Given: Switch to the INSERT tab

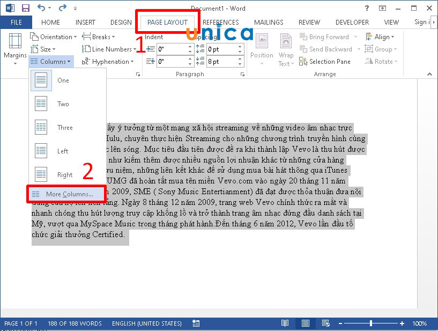Looking at the screenshot, I should coord(85,23).
